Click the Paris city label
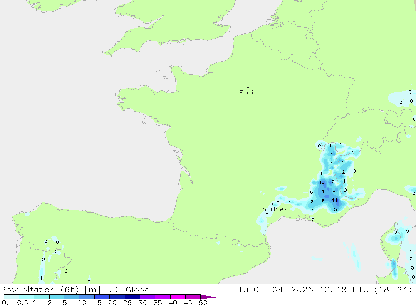This screenshot has height=305, width=416. pyautogui.click(x=248, y=92)
